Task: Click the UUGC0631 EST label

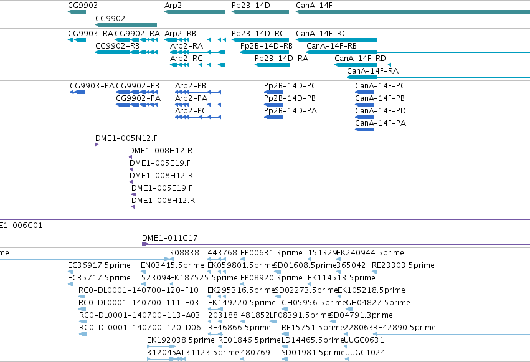Action: pos(364,340)
